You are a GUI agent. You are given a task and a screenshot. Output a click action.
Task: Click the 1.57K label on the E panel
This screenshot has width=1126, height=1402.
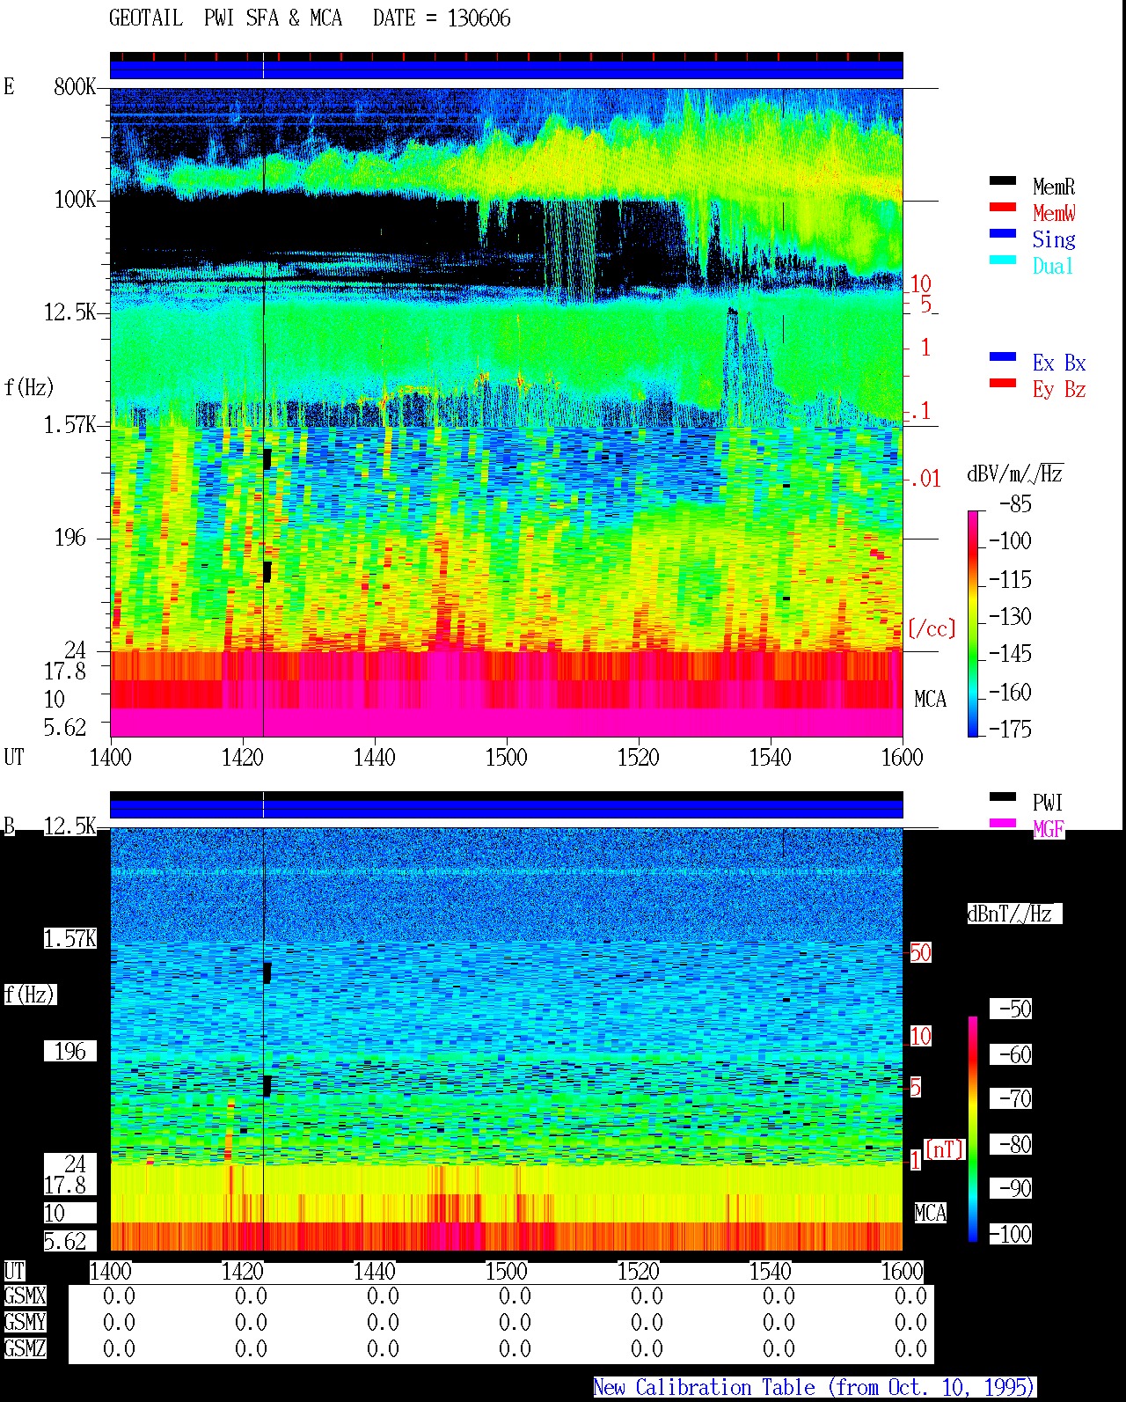(70, 424)
